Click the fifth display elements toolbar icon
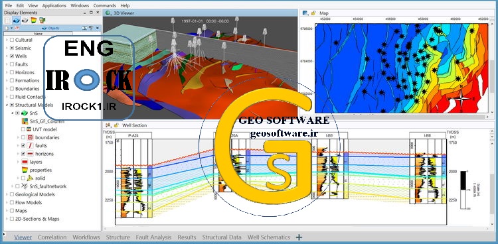 click(42, 21)
